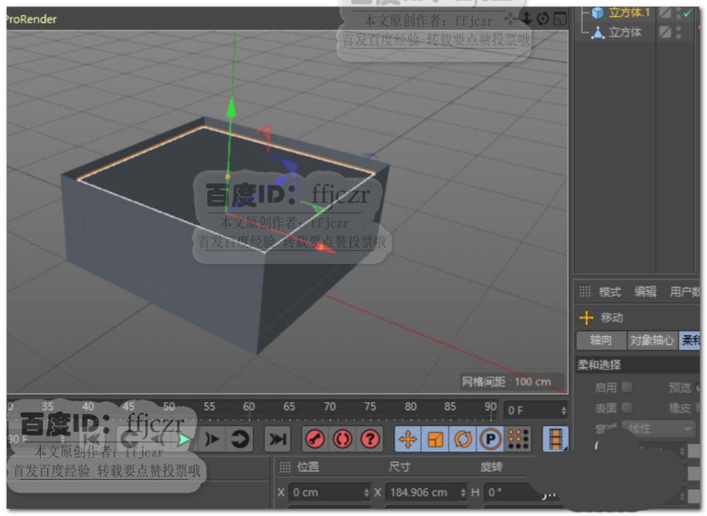Screen dimensions: 707x516
Task: Toggle visibility dots for 立方体.1
Action: 678,13
